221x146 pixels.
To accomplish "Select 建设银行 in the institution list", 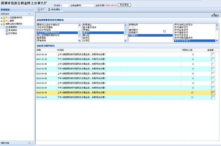I will (135, 30).
